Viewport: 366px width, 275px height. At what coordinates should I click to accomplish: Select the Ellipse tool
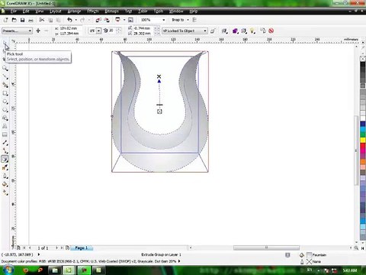pyautogui.click(x=5, y=102)
